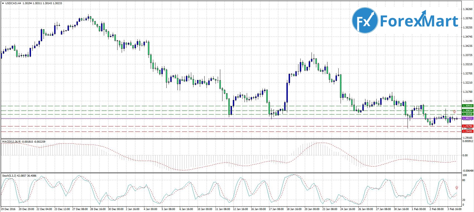Click the open price value 1.30194
The height and width of the screenshot is (212, 474).
[x=27, y=3]
